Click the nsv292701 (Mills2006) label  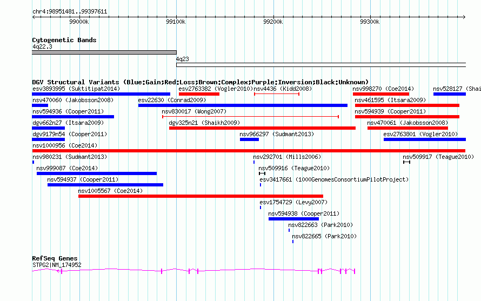(x=287, y=157)
